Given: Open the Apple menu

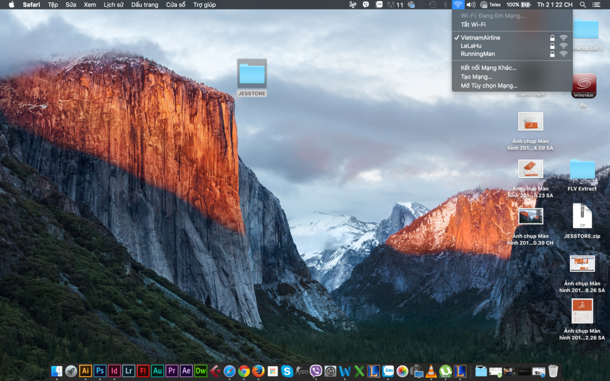Looking at the screenshot, I should click(11, 5).
